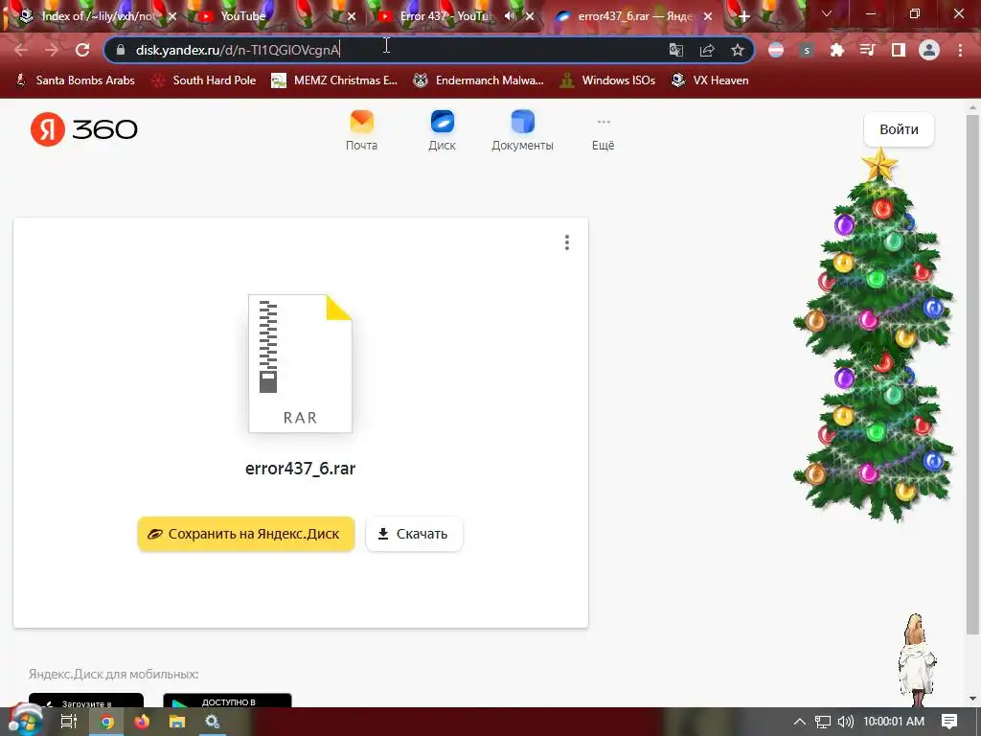Open MEMZ Christmas E... bookmark
The width and height of the screenshot is (981, 736).
point(334,80)
